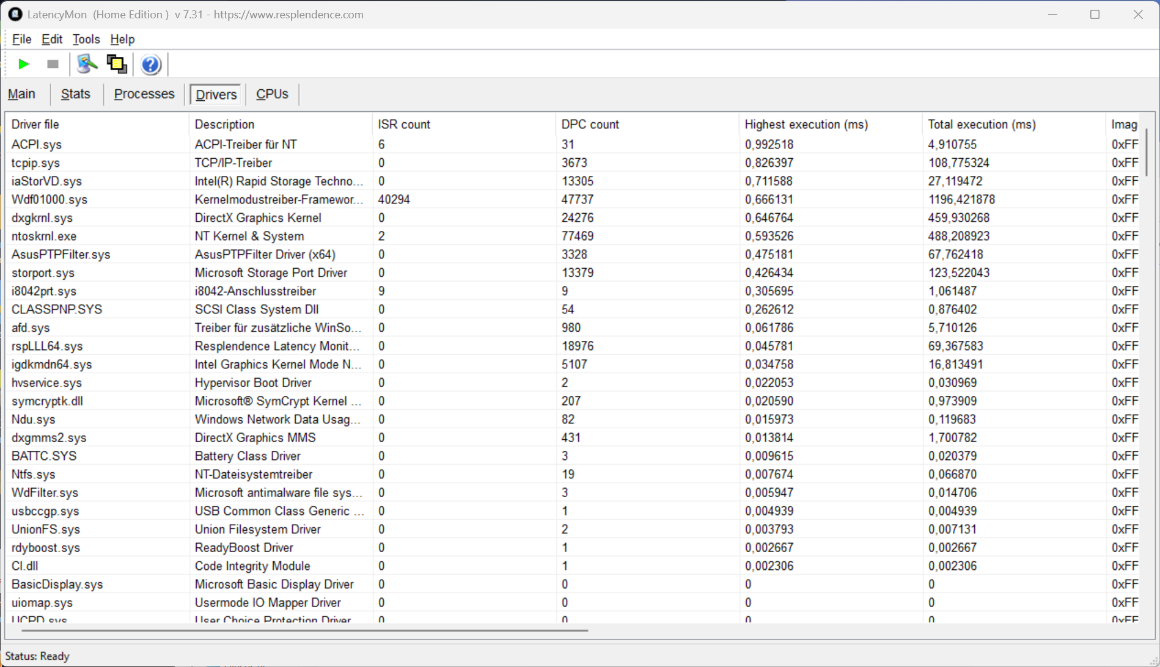Click the DPC count 77469 cell

578,236
